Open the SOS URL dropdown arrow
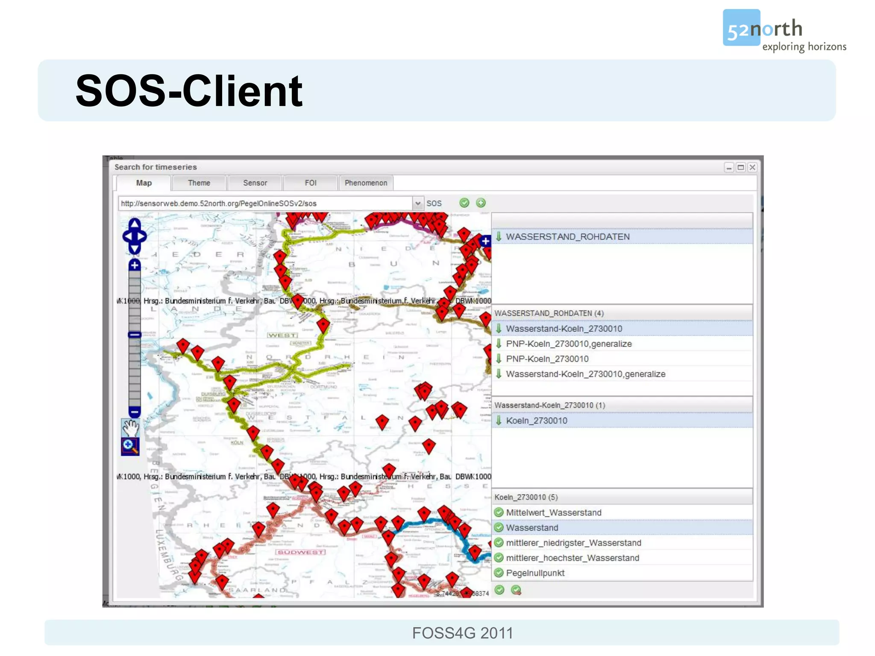Image resolution: width=875 pixels, height=656 pixels. 418,203
